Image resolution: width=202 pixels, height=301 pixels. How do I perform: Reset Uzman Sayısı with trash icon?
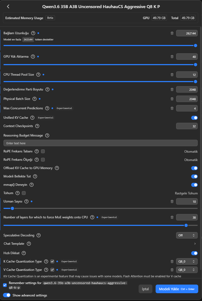pyautogui.click(x=172, y=201)
